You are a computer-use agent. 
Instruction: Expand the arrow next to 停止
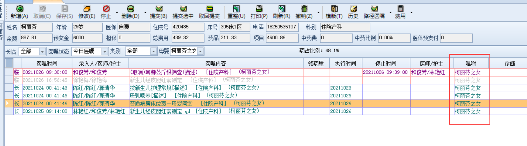click(117, 12)
